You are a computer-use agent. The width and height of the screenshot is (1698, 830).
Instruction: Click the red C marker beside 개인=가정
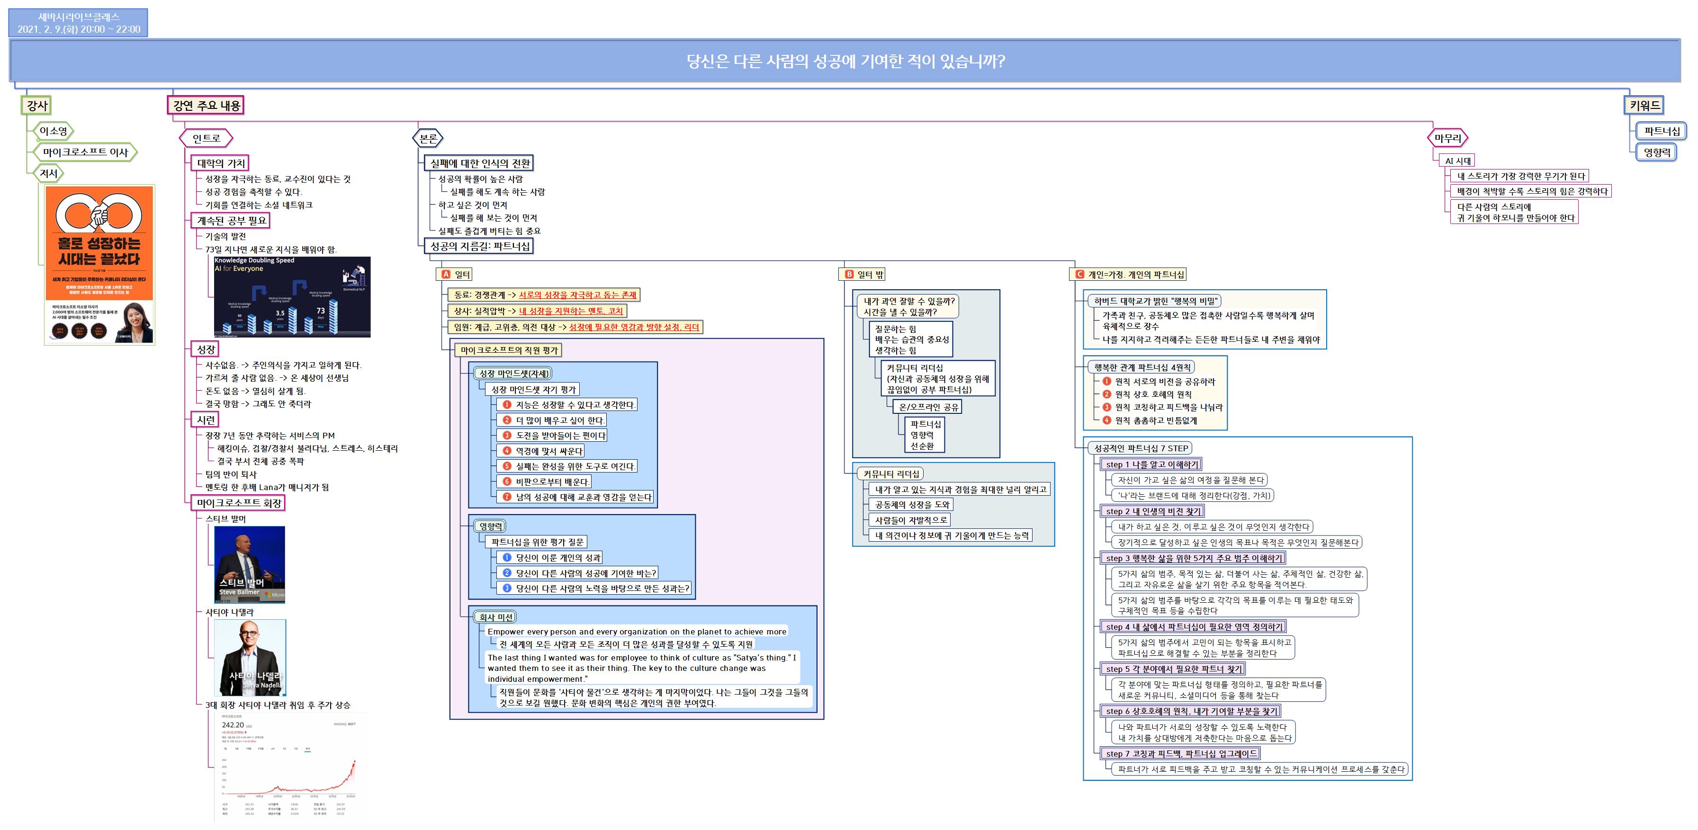[1079, 274]
